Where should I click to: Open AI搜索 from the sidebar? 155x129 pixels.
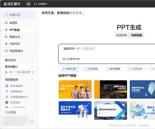click(x=11, y=23)
